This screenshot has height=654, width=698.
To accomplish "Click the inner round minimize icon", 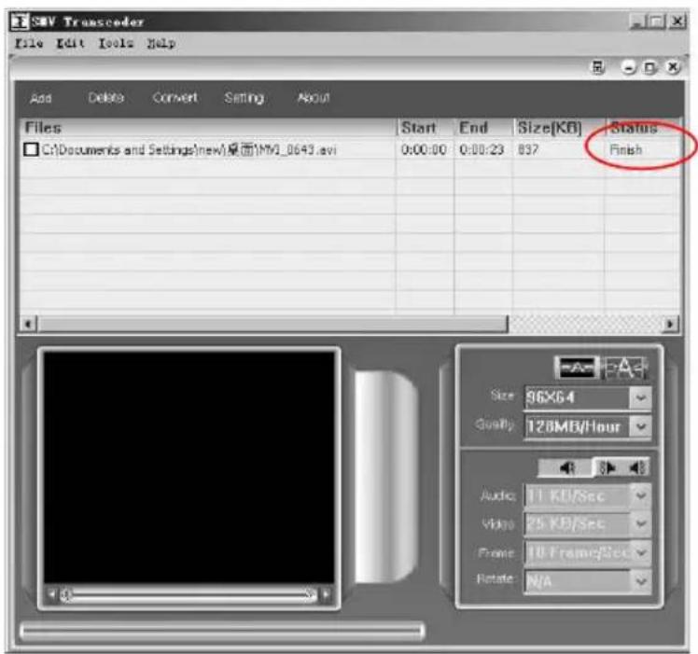I will coord(629,68).
